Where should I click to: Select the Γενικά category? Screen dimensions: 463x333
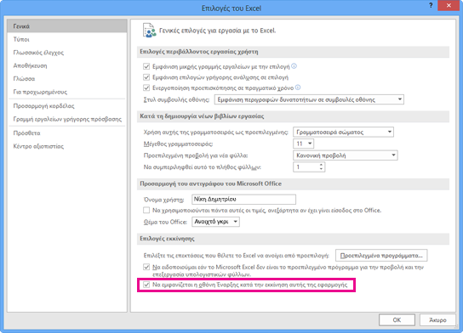click(67, 26)
